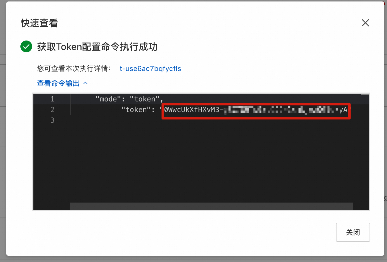
Task: Click line number 3 in the code gutter
Action: point(52,120)
